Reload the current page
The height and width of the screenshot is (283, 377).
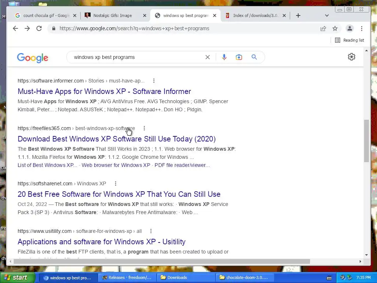(x=39, y=28)
